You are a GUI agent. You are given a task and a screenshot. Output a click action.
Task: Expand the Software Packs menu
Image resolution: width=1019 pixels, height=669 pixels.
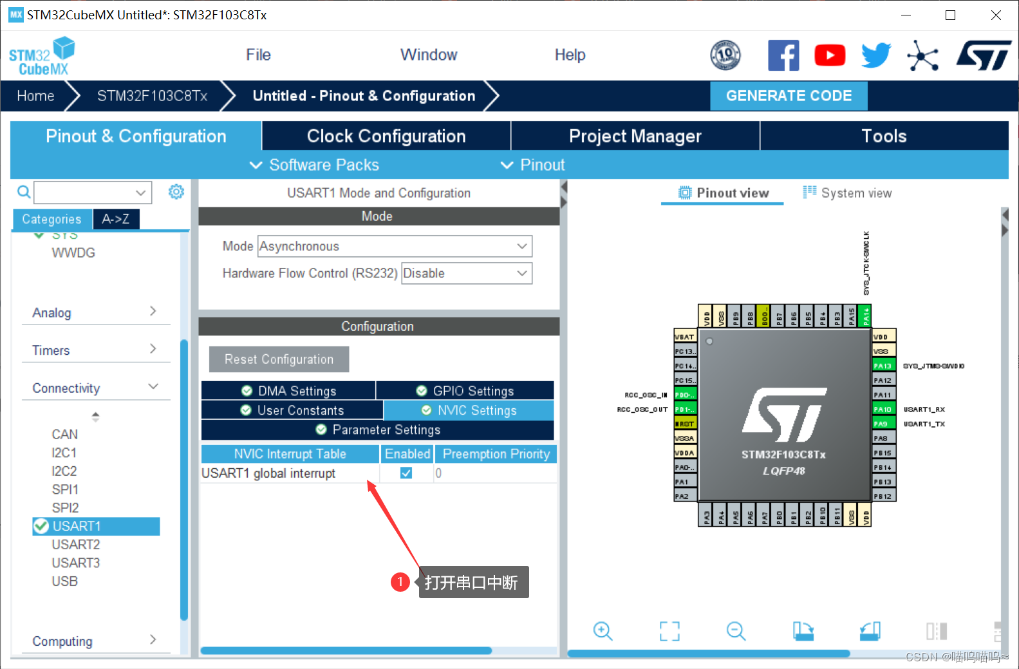(x=314, y=165)
